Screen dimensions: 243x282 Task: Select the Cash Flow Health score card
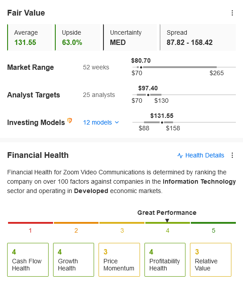[x=28, y=260]
